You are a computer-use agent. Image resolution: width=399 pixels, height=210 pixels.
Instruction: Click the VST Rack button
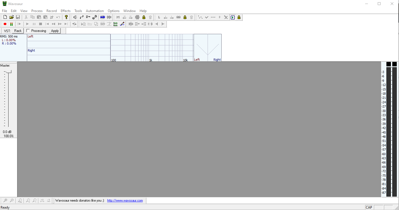coord(18,31)
